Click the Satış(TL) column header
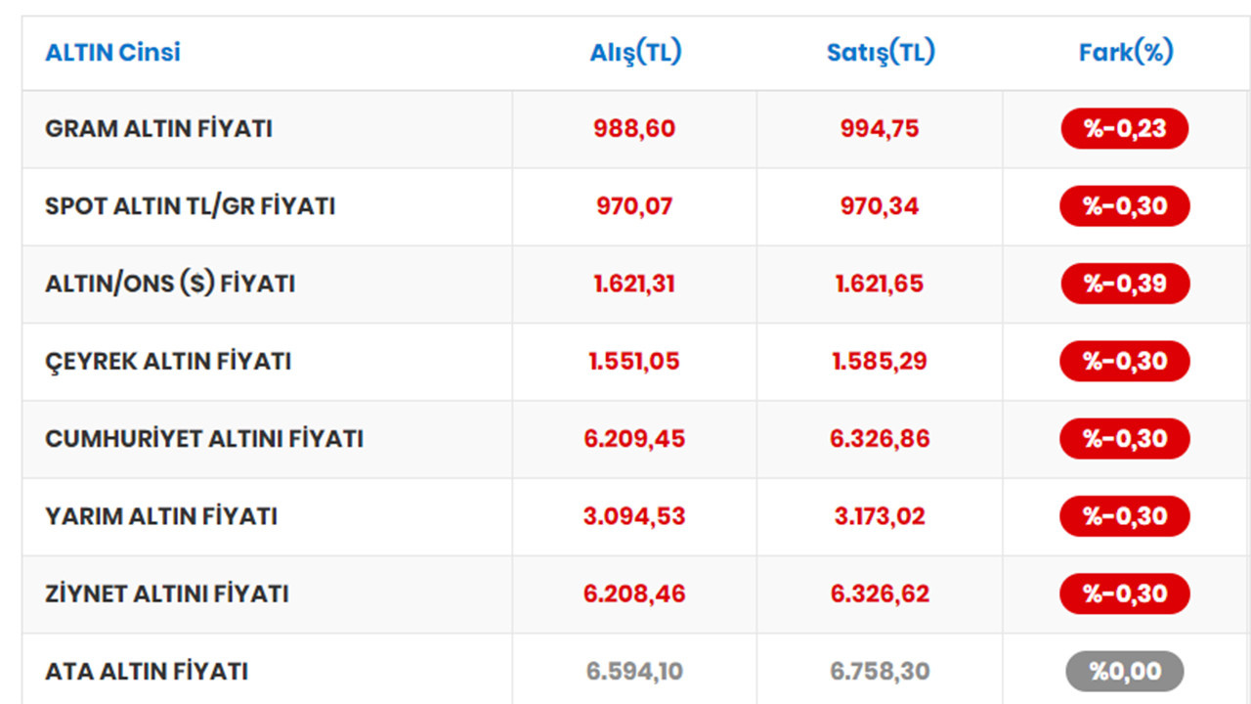This screenshot has height=704, width=1251. (881, 53)
